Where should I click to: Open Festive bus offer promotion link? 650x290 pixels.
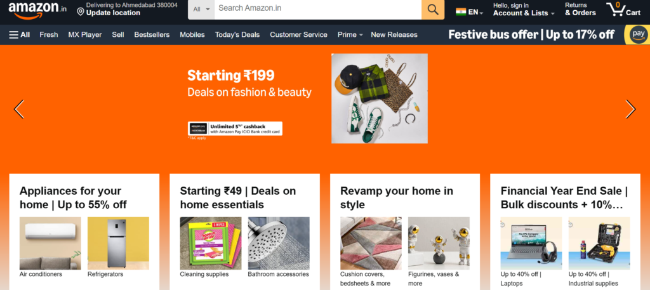pyautogui.click(x=531, y=35)
